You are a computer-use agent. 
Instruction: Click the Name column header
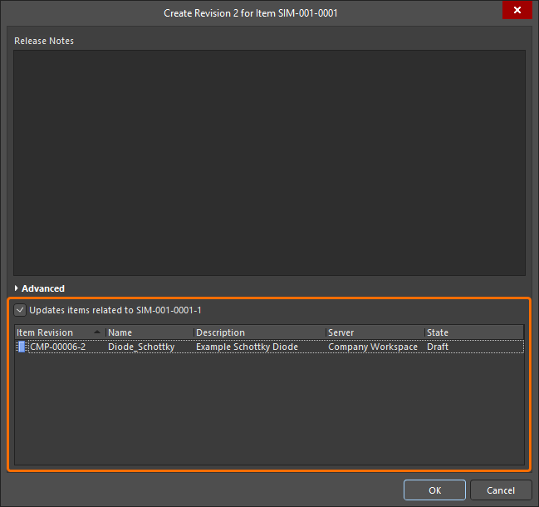point(149,332)
